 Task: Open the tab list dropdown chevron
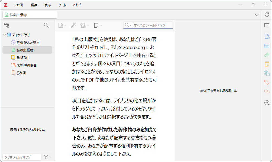tap(257, 15)
